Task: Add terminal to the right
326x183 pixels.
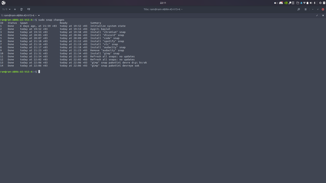Action: 21,9
